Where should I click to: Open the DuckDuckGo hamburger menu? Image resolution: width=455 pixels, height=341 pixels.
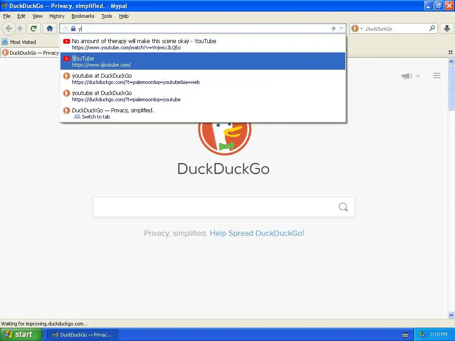point(437,75)
